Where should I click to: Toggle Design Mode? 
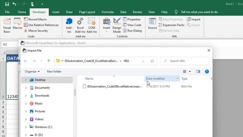[117, 25]
